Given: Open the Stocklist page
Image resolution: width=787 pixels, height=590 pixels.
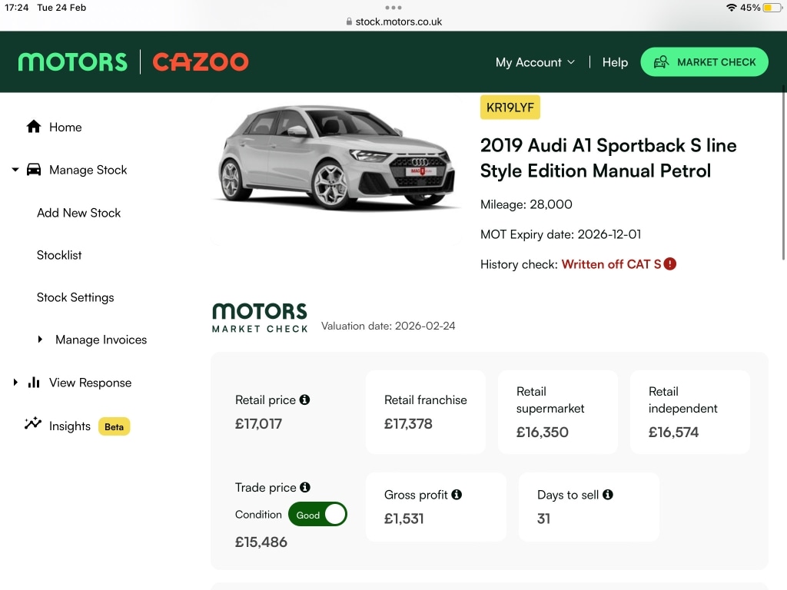Looking at the screenshot, I should pos(59,255).
